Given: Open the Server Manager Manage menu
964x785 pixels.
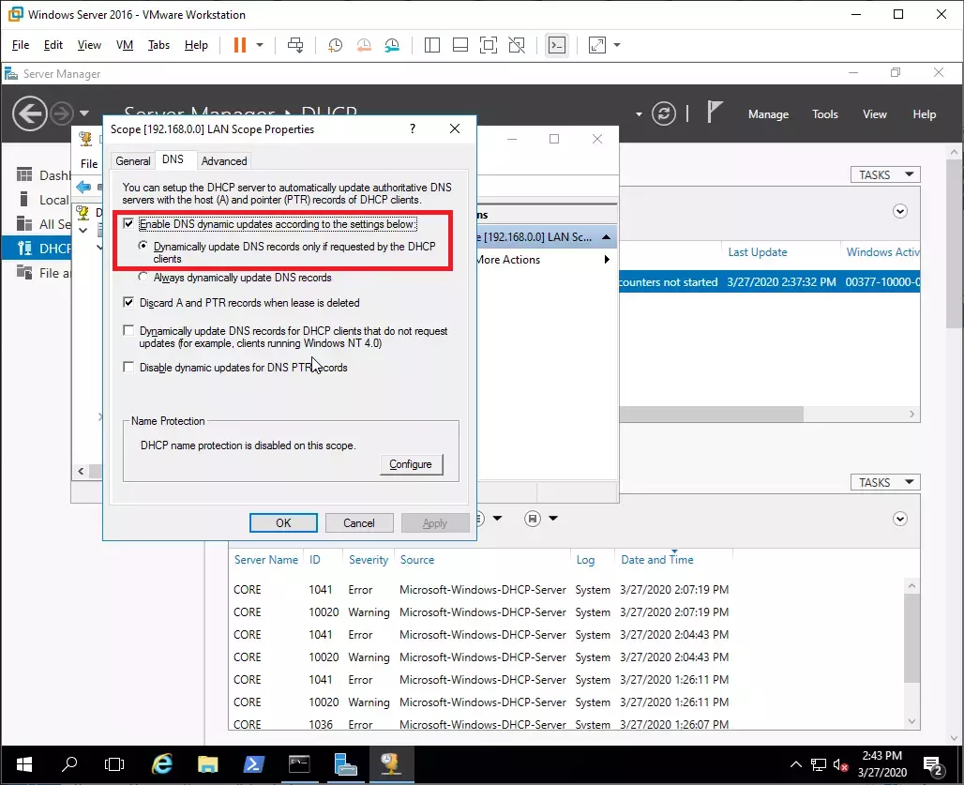Looking at the screenshot, I should point(769,114).
